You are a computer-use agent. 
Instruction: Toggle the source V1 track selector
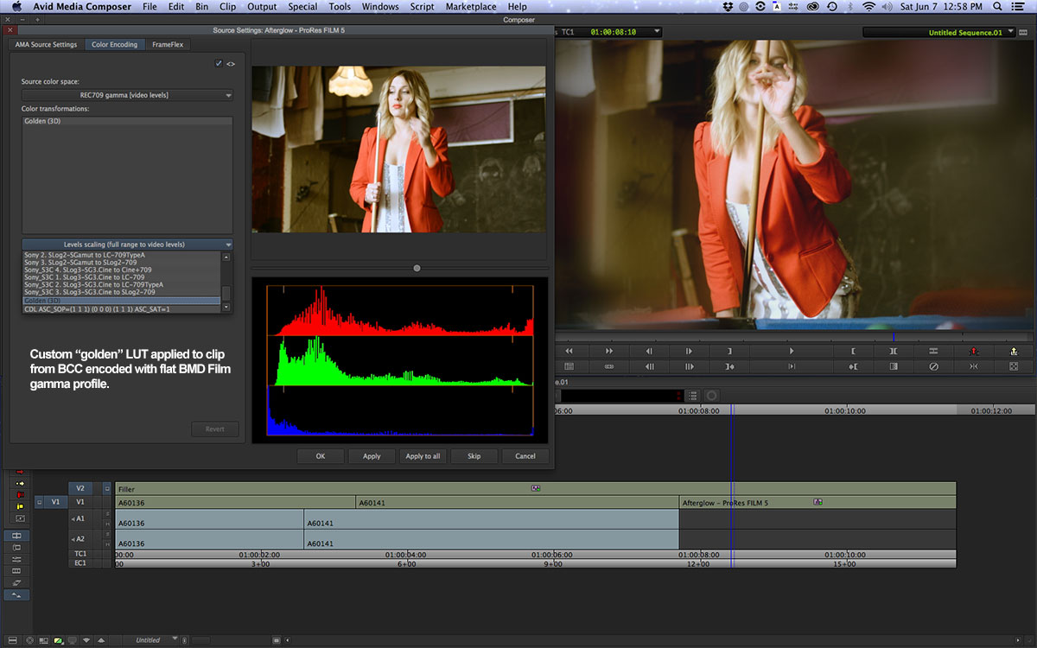pyautogui.click(x=55, y=502)
